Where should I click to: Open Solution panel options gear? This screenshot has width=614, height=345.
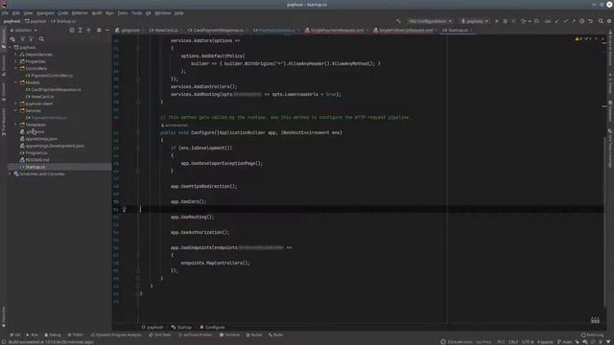coord(99,30)
